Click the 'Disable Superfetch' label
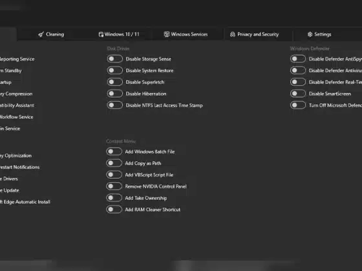 (145, 82)
